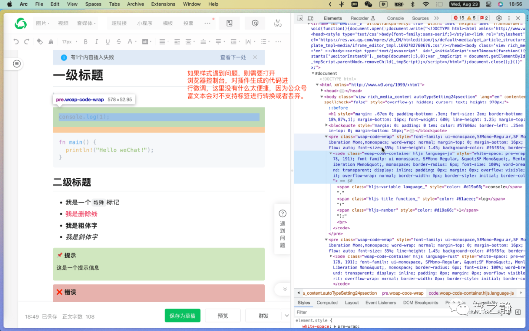529x331 pixels.
Task: Dismiss the insert-failed notification banner
Action: click(255, 57)
